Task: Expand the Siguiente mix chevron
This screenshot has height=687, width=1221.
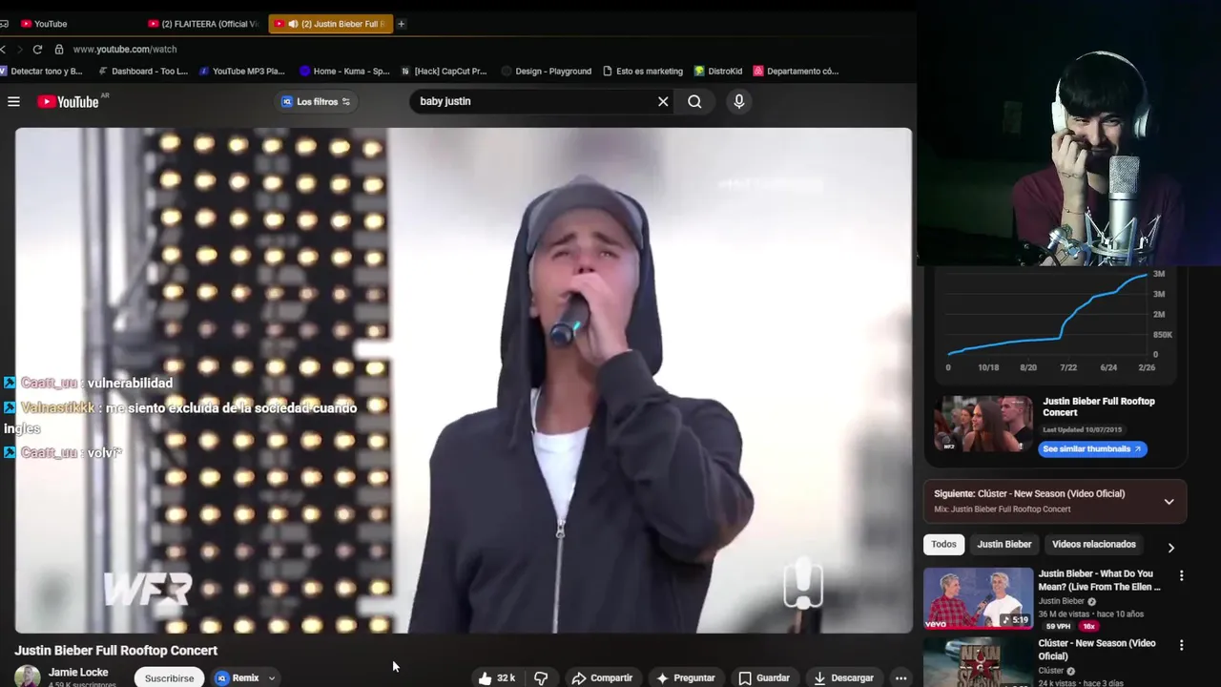Action: (x=1169, y=501)
